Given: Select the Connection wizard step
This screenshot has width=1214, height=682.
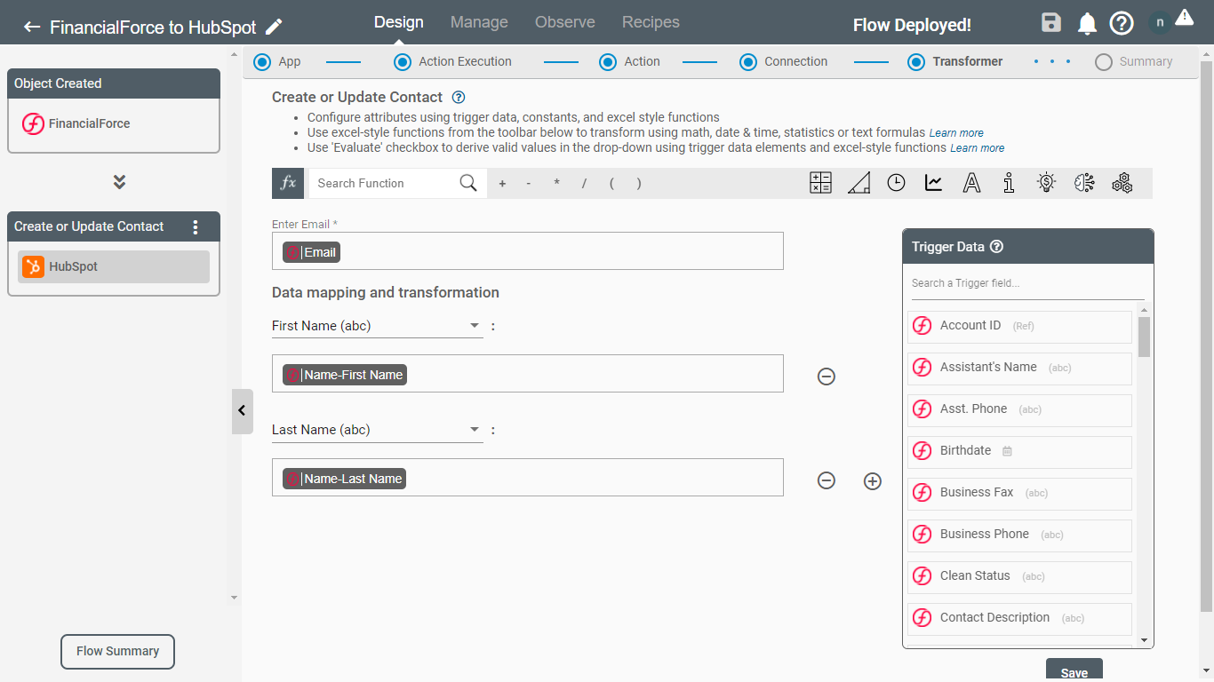Looking at the screenshot, I should click(784, 61).
